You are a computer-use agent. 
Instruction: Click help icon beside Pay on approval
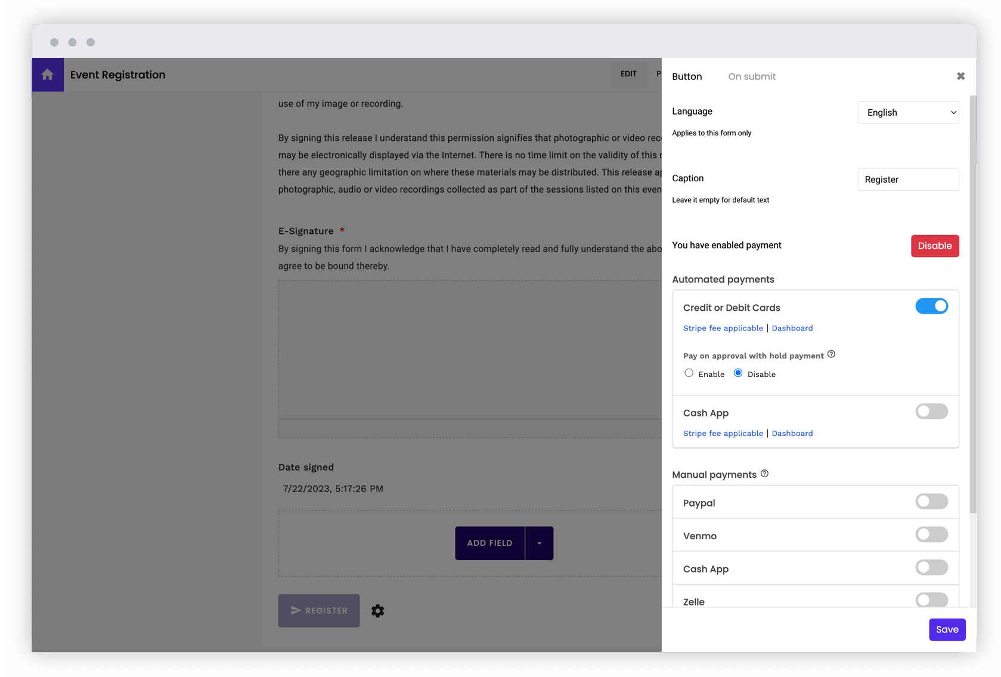[832, 354]
